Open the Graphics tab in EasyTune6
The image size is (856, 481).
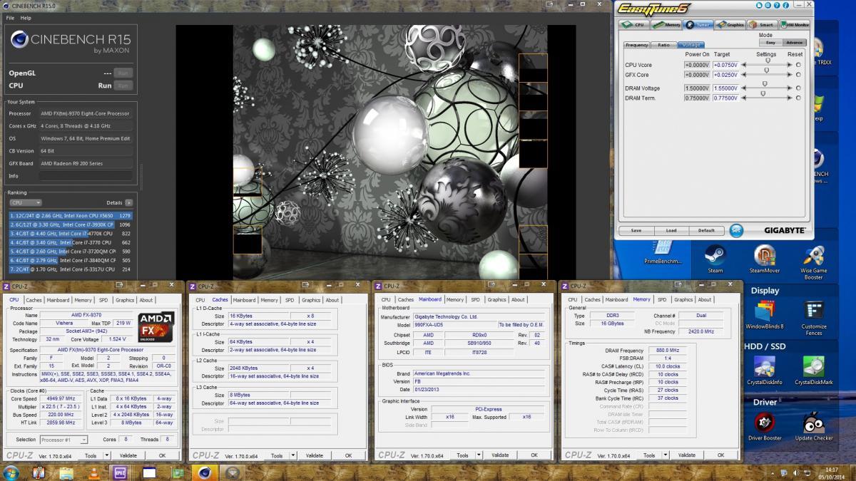point(730,25)
